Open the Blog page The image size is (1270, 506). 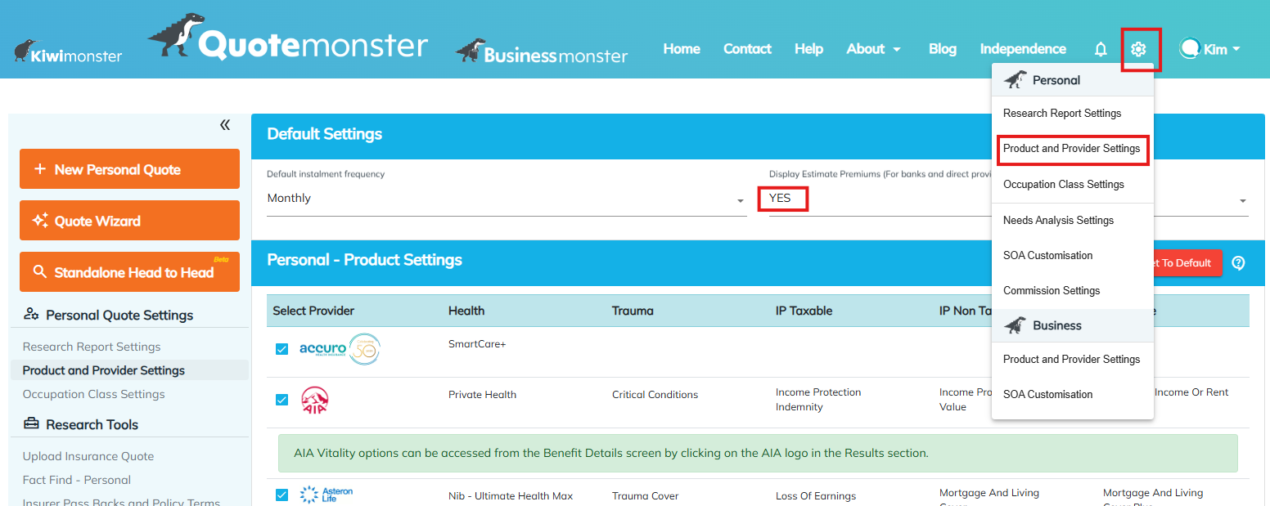tap(943, 49)
